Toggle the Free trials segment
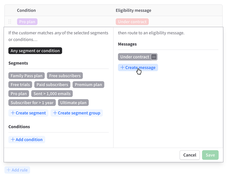The height and width of the screenshot is (178, 227). pos(20,84)
